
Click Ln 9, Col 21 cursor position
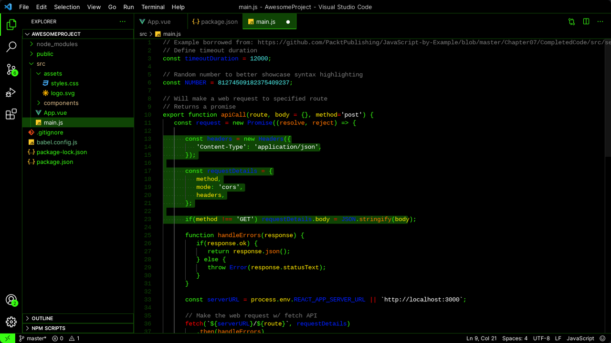pos(482,338)
